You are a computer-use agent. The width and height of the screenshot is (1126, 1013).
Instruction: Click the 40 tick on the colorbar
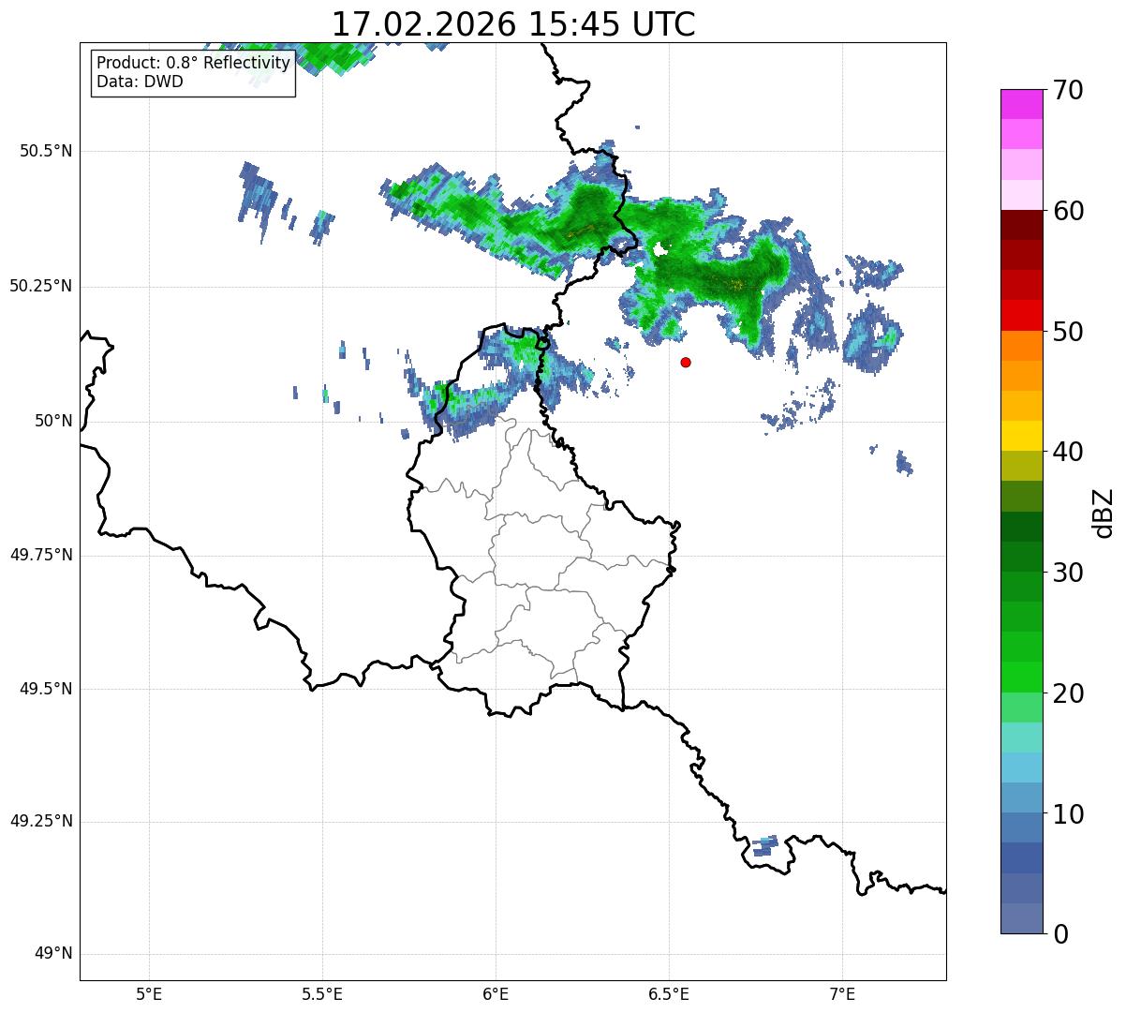tap(1069, 452)
